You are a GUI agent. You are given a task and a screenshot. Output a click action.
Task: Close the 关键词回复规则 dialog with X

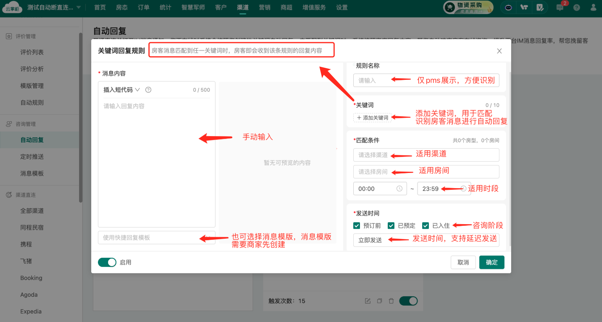point(499,51)
